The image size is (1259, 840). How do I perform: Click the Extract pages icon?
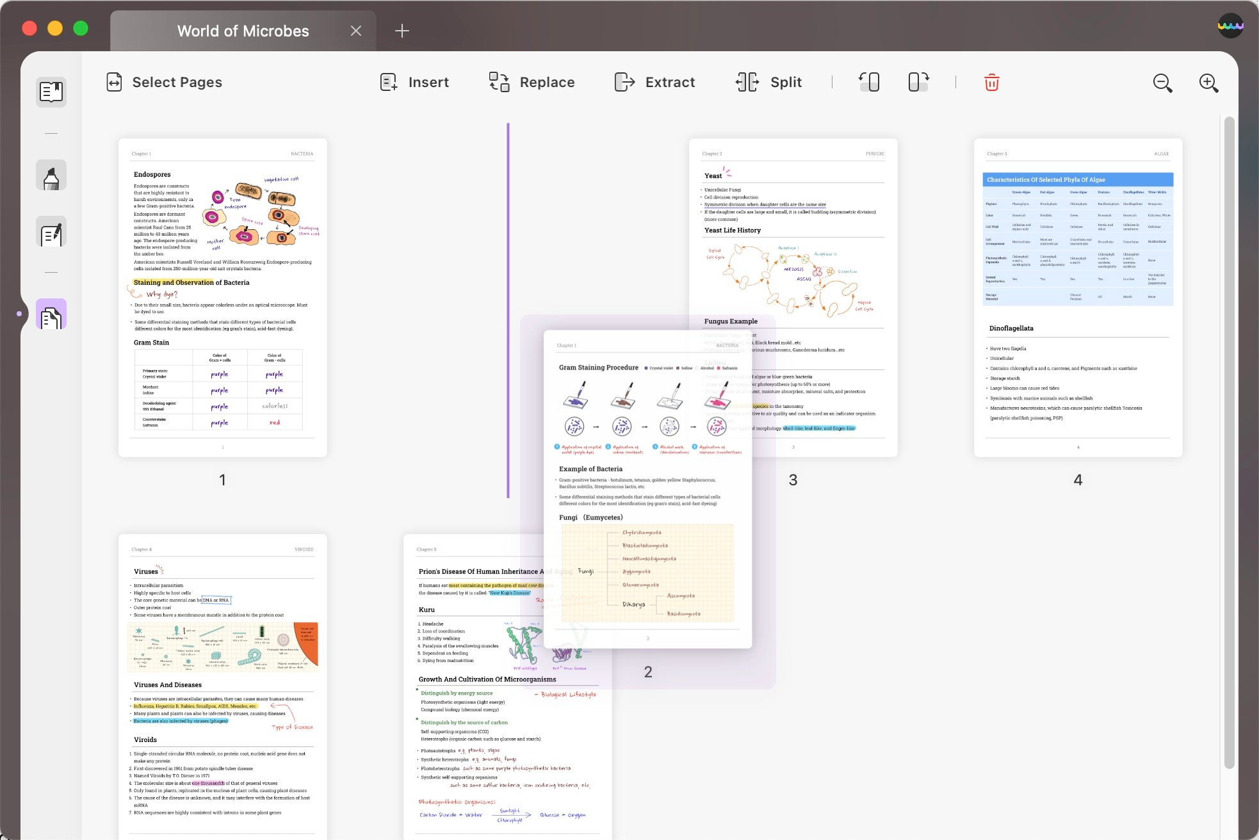[x=624, y=82]
